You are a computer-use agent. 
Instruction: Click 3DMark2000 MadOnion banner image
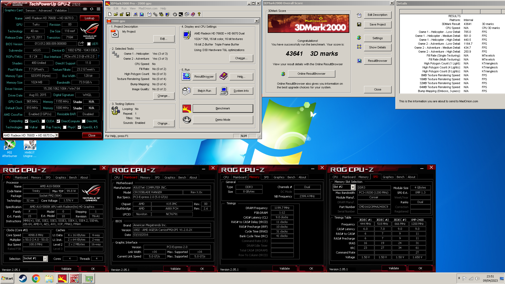coord(308,24)
